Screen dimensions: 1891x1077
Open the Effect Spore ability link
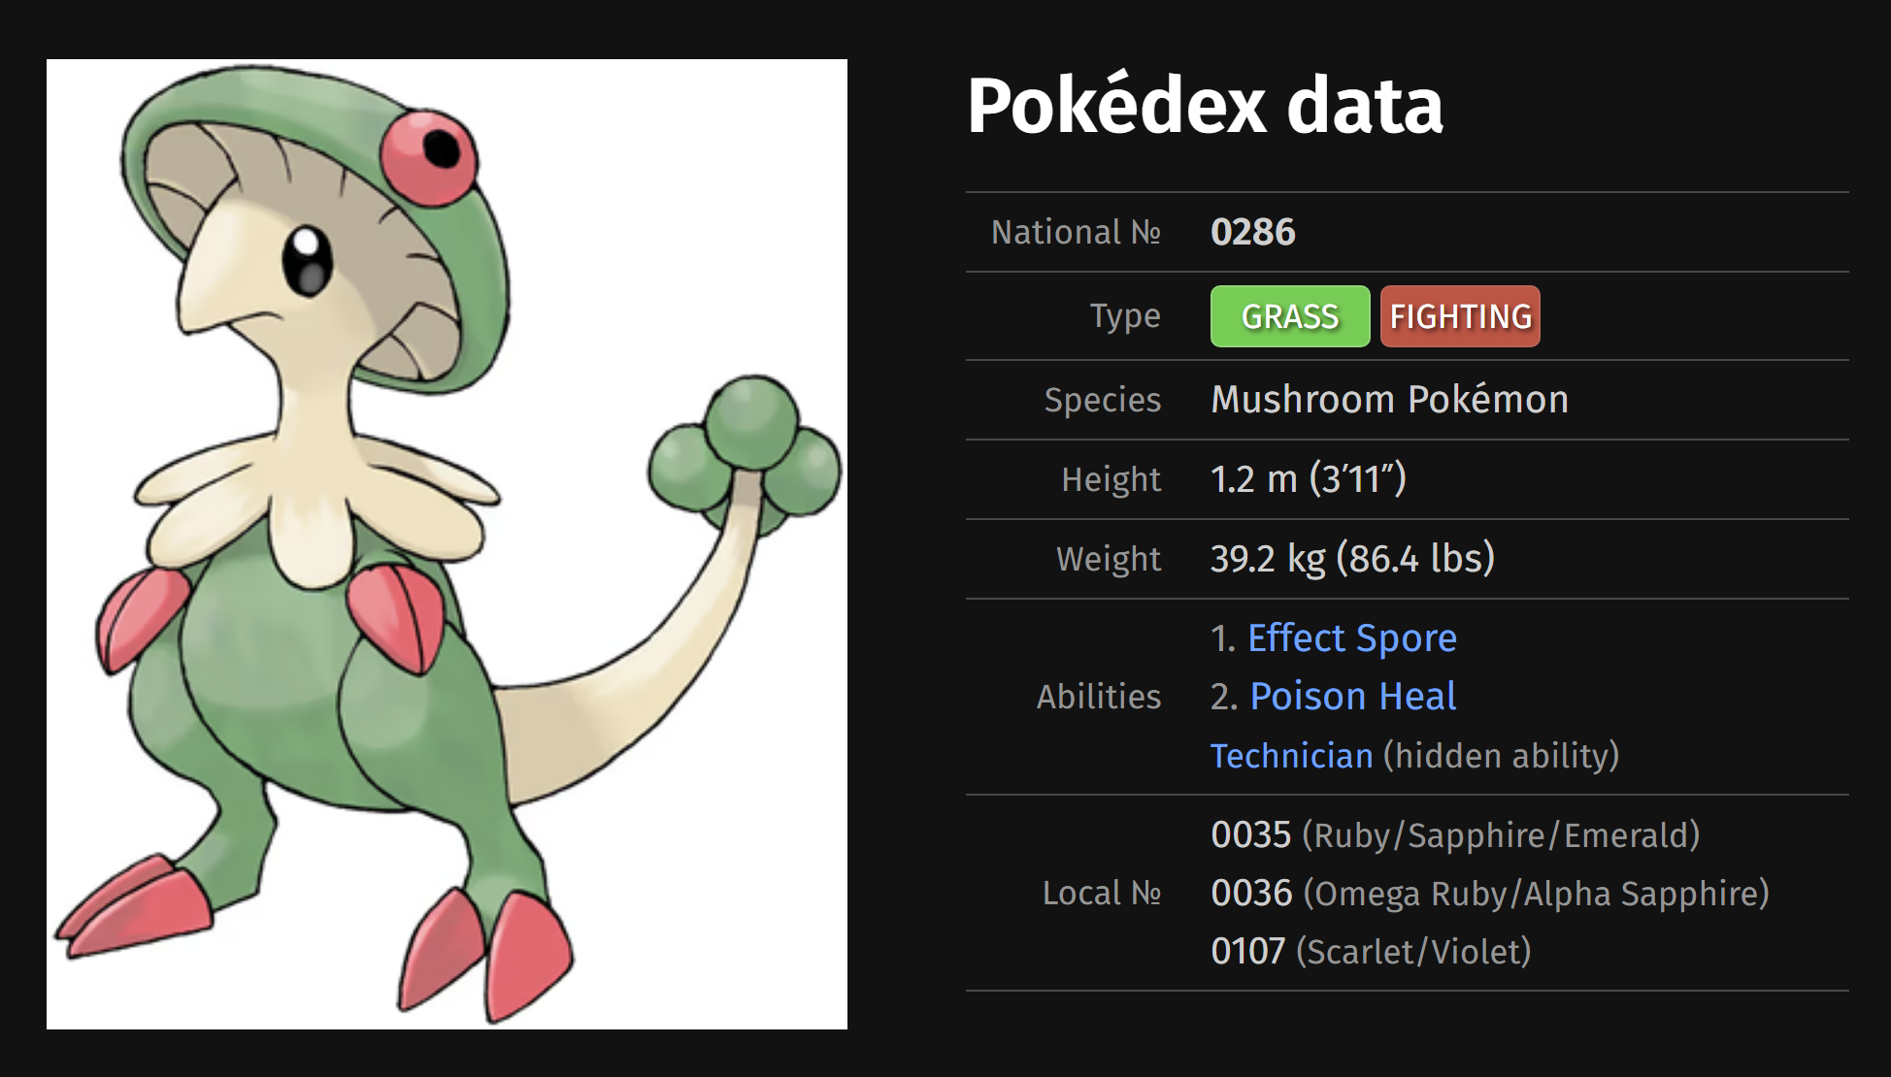pos(1352,638)
